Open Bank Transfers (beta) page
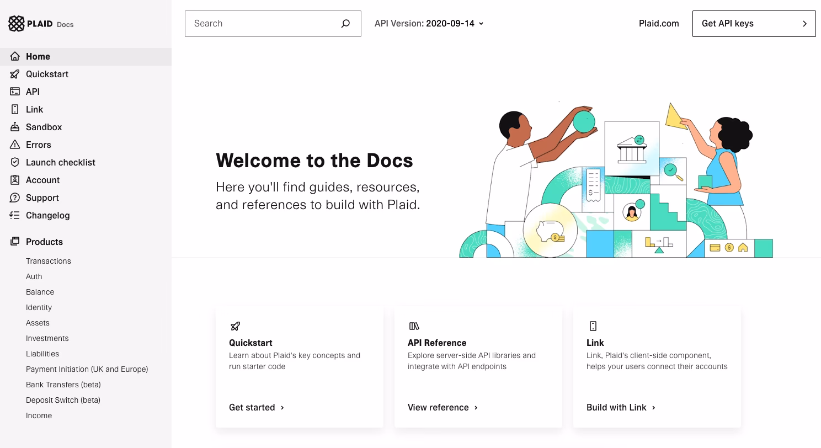Image resolution: width=821 pixels, height=448 pixels. click(x=63, y=385)
